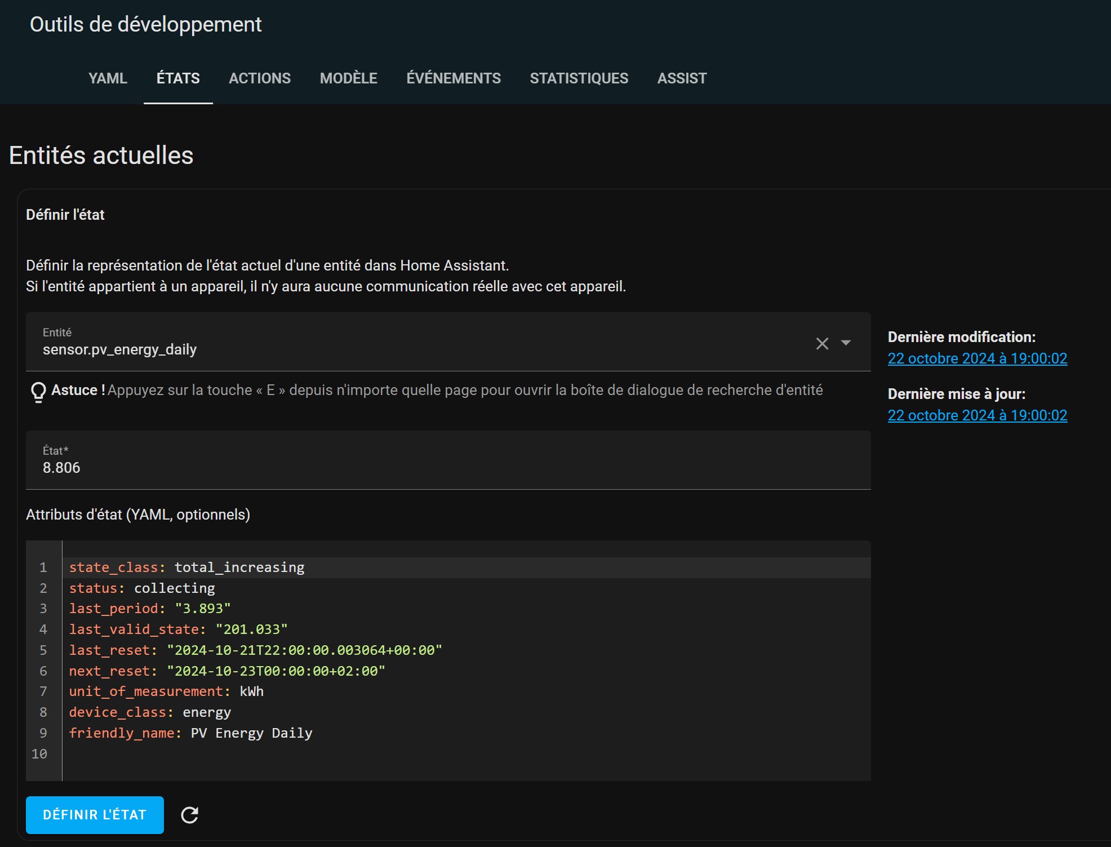Open the ACTIONS tab

click(x=260, y=78)
